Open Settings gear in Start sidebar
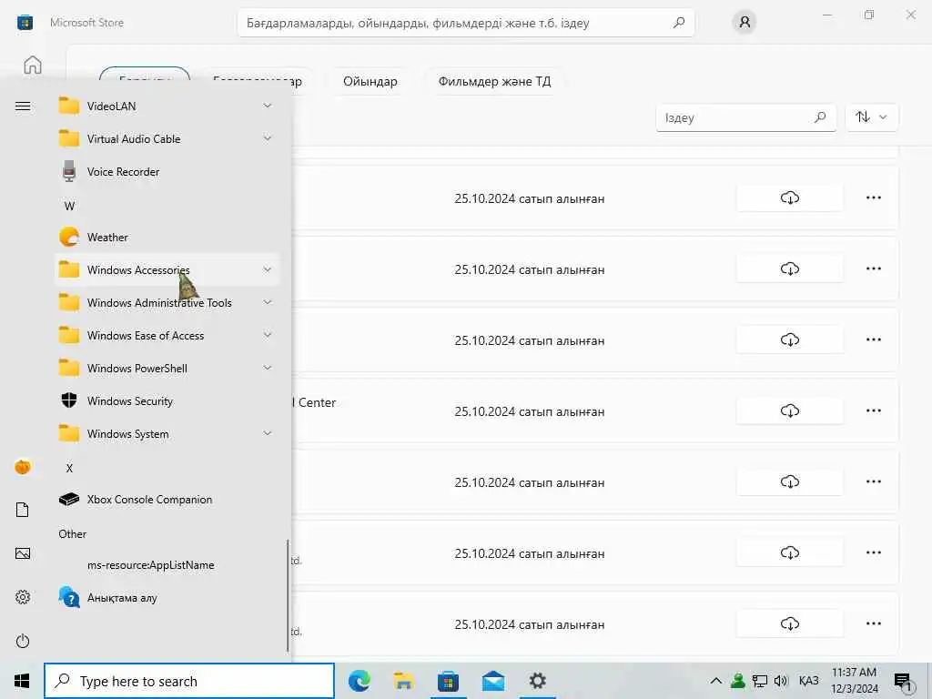 (23, 597)
